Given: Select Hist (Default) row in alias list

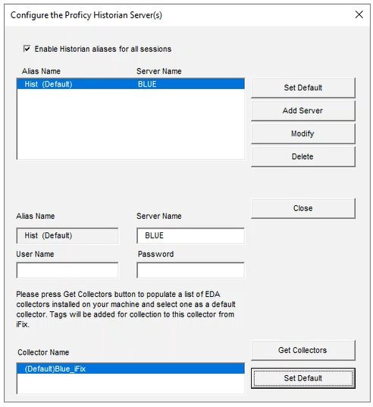Looking at the screenshot, I should click(x=130, y=84).
